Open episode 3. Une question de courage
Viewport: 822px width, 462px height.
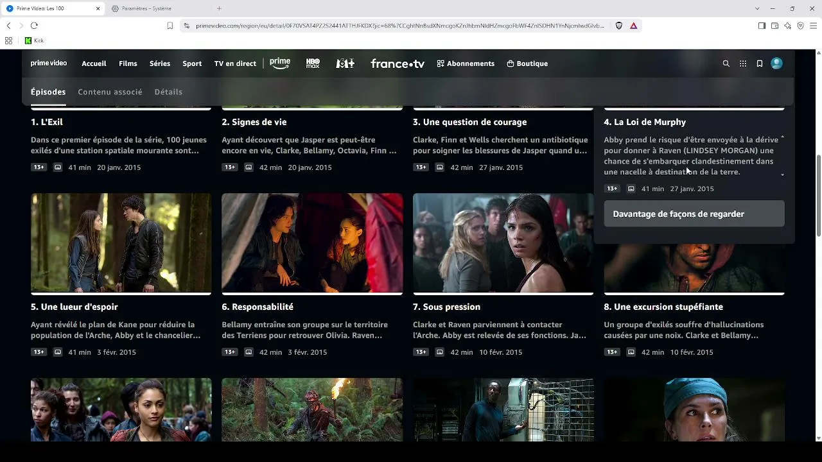click(x=470, y=122)
